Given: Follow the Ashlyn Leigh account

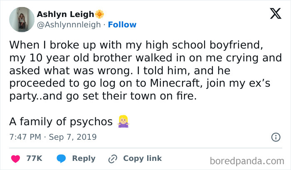Looking at the screenshot, I should [122, 25].
